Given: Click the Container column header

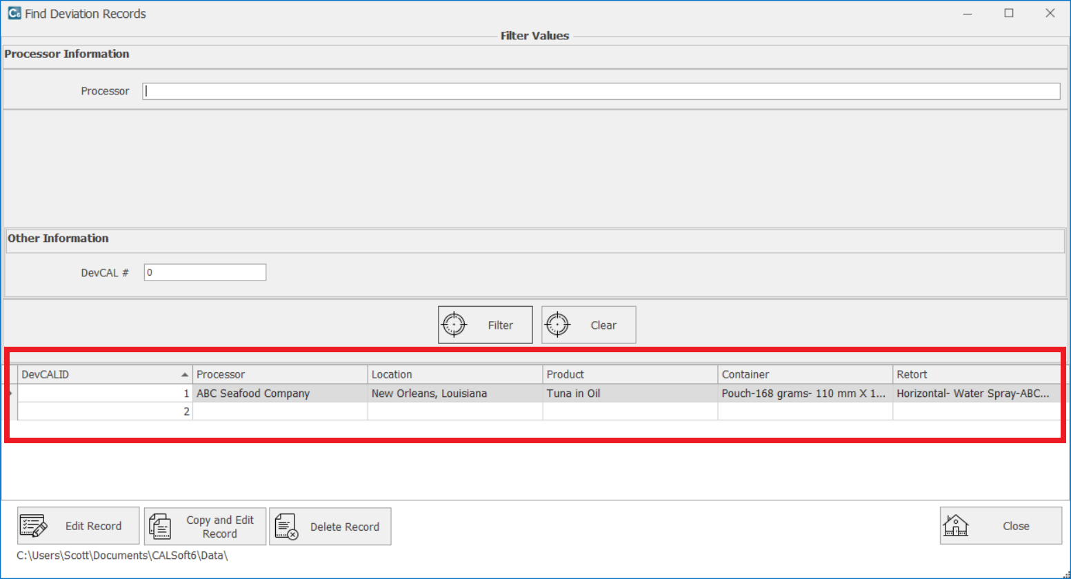Looking at the screenshot, I should coord(805,374).
